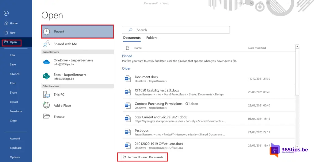Click the Add a Place globe icon

[47, 105]
